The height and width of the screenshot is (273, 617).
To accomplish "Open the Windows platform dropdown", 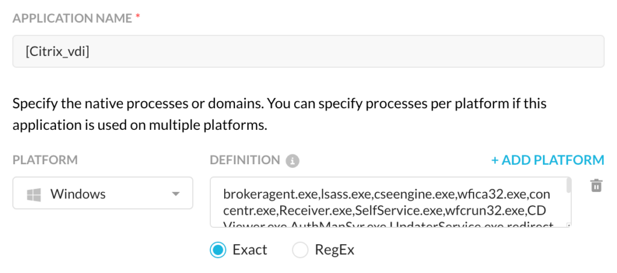I will [x=102, y=193].
